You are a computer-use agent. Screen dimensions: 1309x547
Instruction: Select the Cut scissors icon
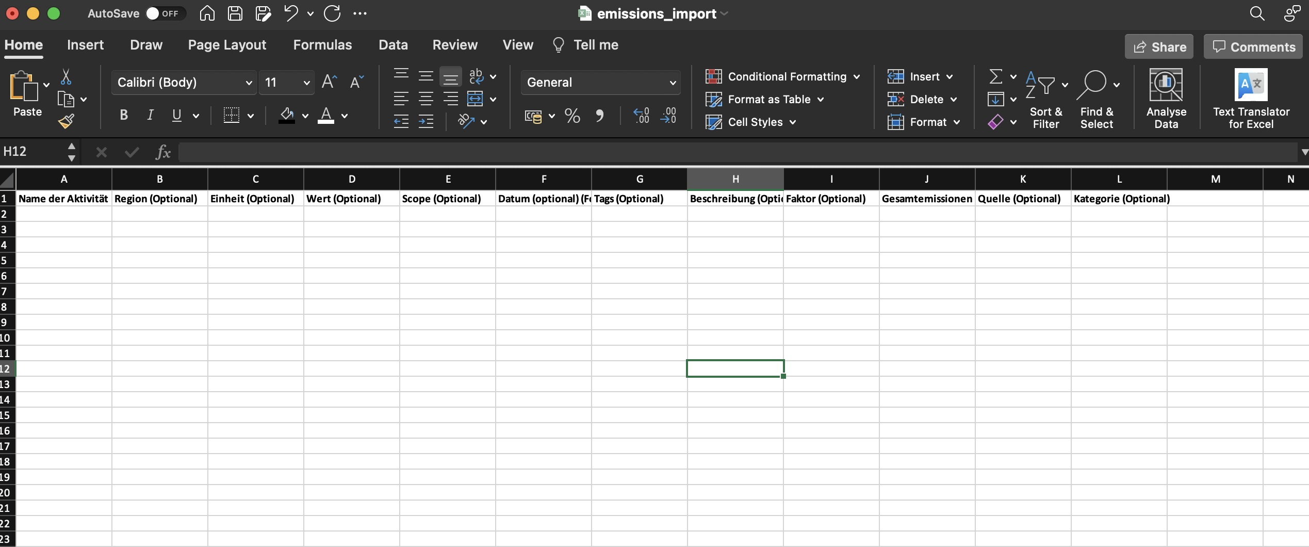click(66, 77)
